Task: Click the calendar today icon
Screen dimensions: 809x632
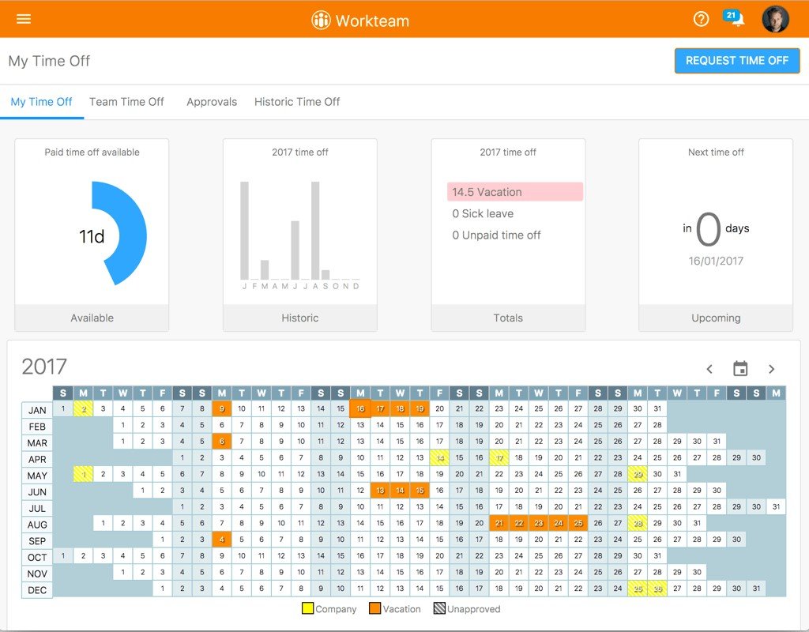Action: [x=740, y=368]
